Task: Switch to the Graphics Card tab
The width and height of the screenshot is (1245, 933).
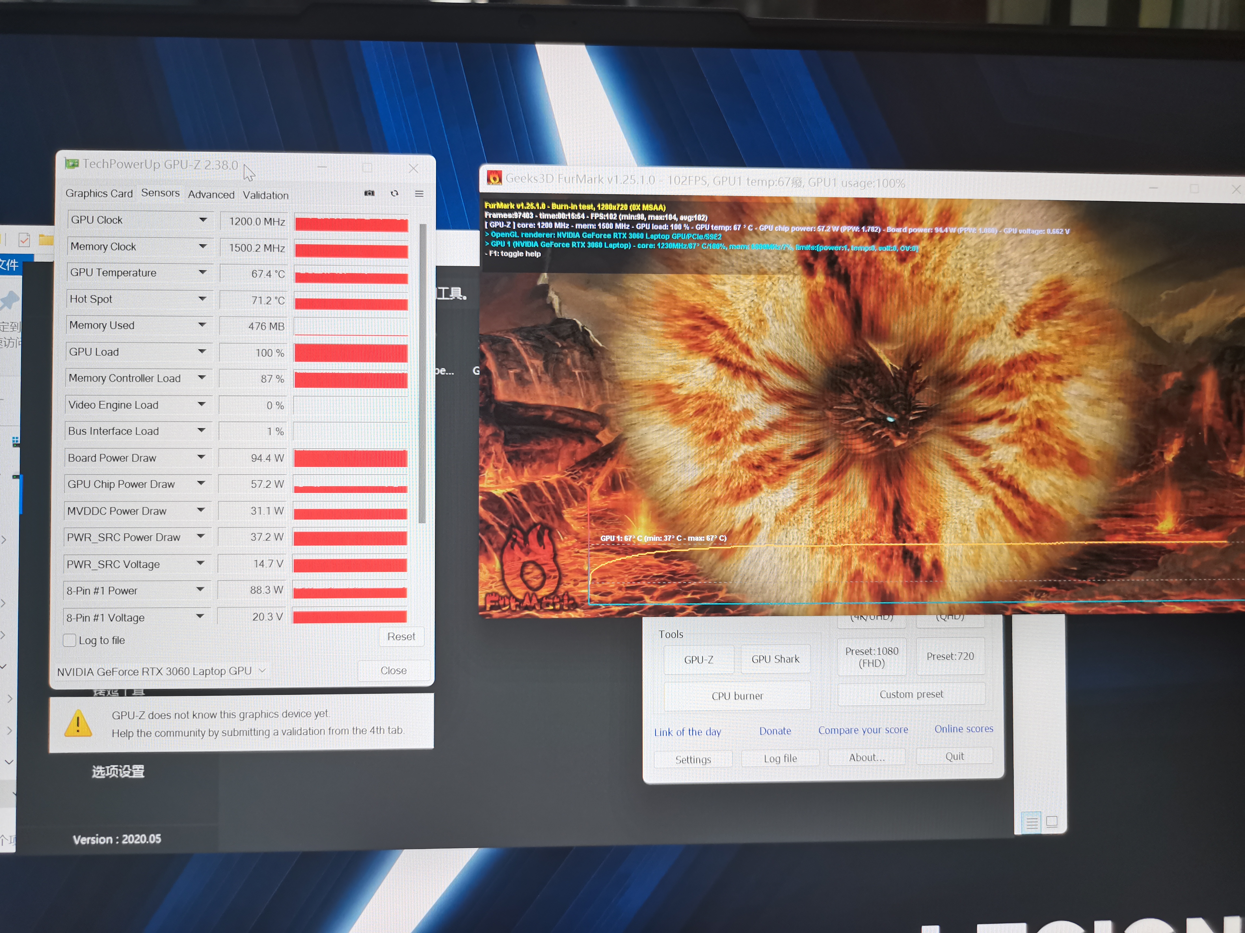Action: click(x=99, y=194)
